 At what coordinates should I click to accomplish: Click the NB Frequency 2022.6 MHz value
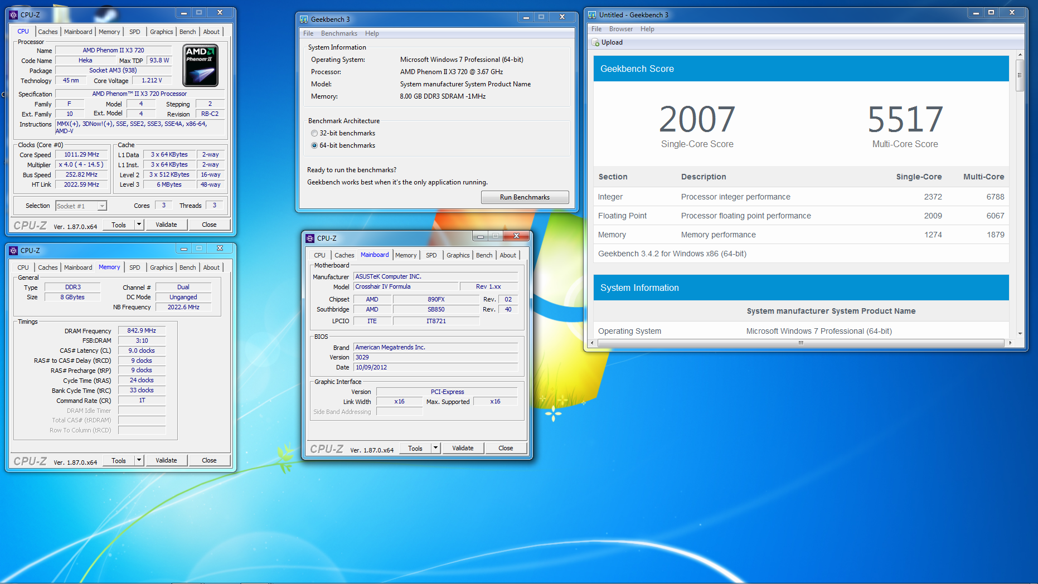tap(183, 307)
